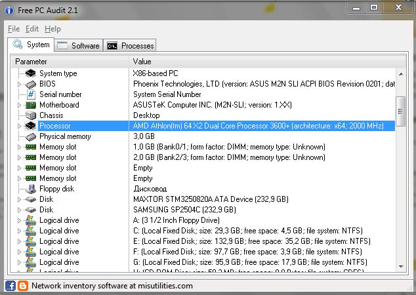
Task: Expand the Memory slot Bank0/1 node
Action: pyautogui.click(x=19, y=147)
